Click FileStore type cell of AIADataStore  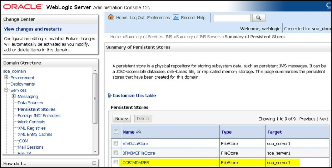(x=229, y=143)
